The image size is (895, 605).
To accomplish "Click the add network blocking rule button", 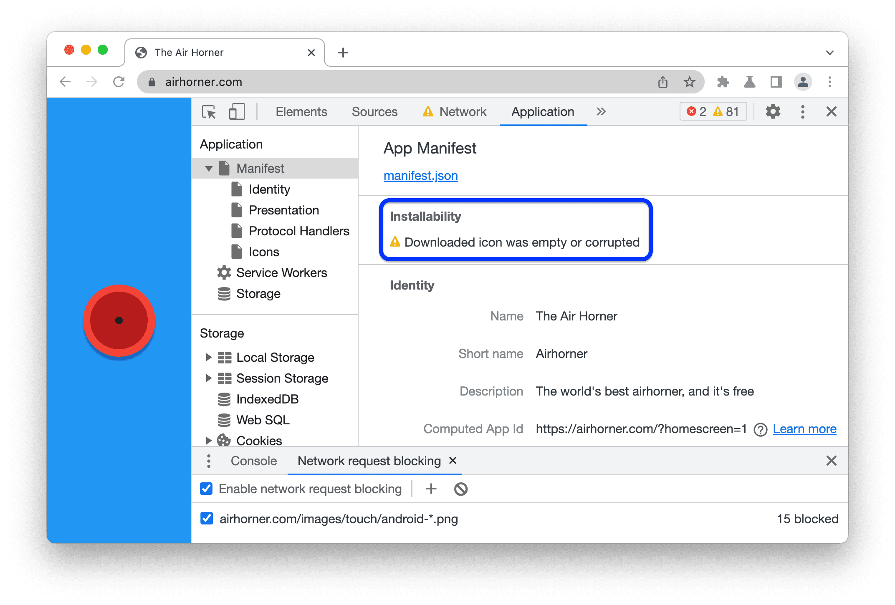I will pyautogui.click(x=430, y=487).
